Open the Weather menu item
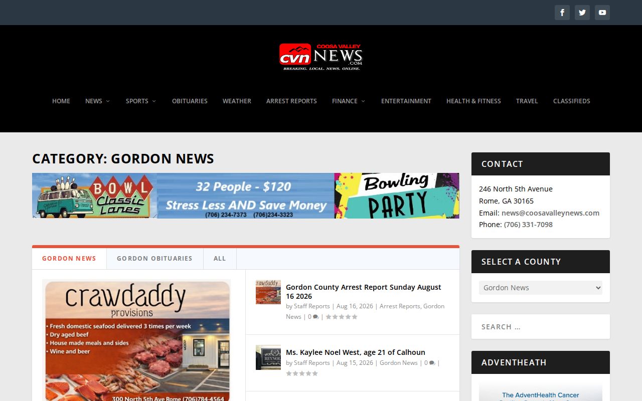This screenshot has width=642, height=401. 237,101
